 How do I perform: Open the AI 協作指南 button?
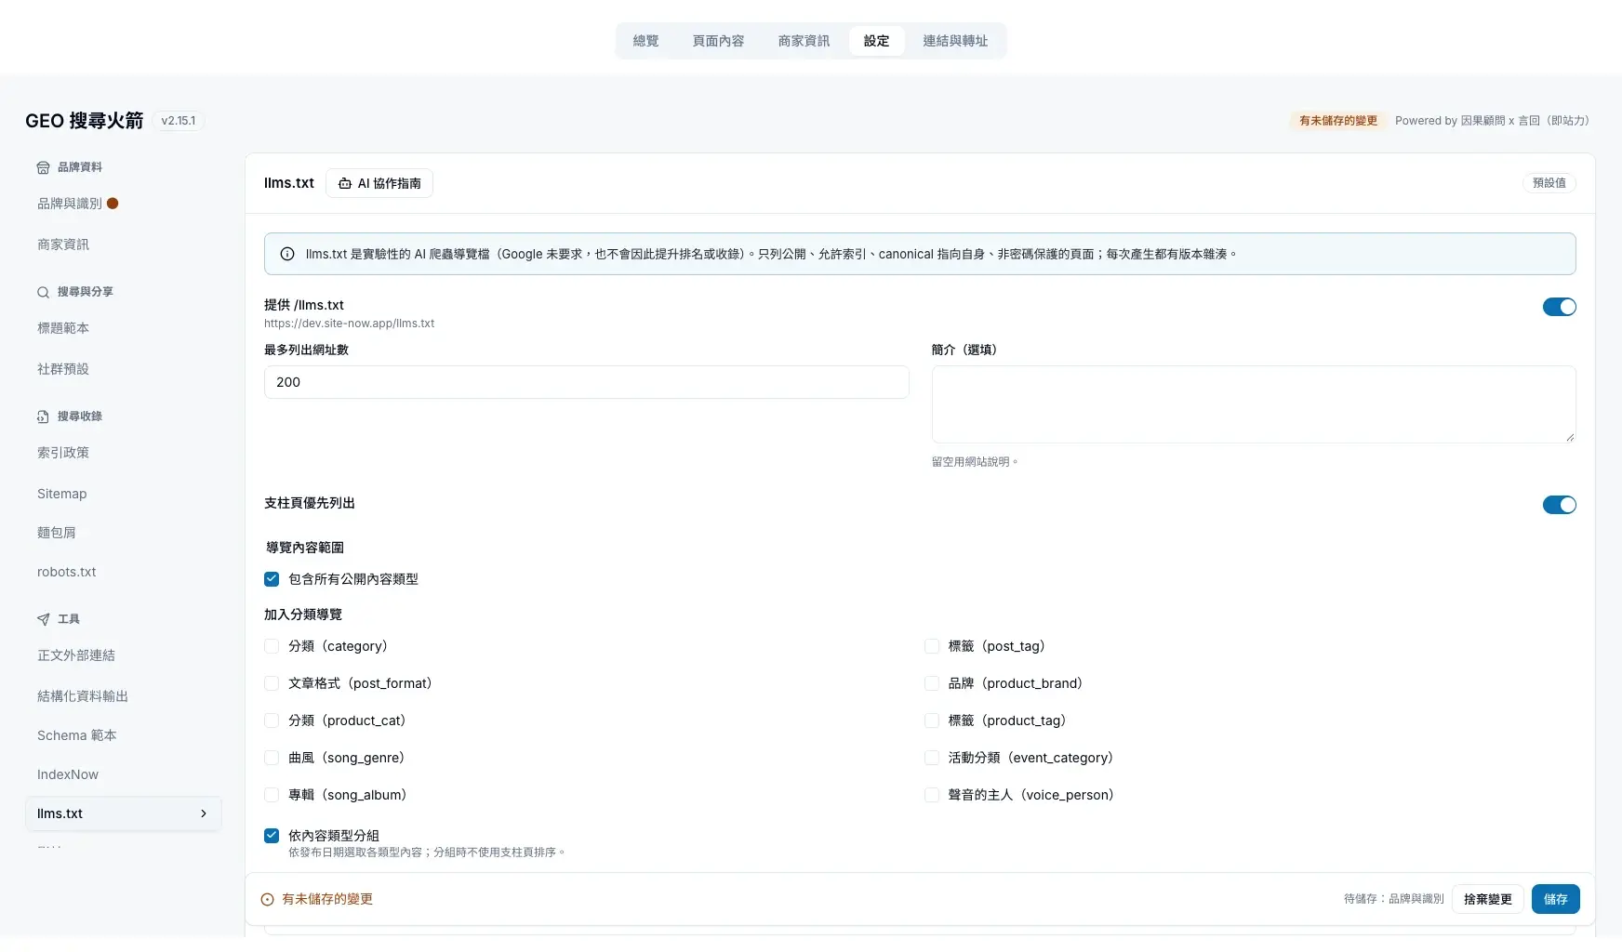[379, 183]
